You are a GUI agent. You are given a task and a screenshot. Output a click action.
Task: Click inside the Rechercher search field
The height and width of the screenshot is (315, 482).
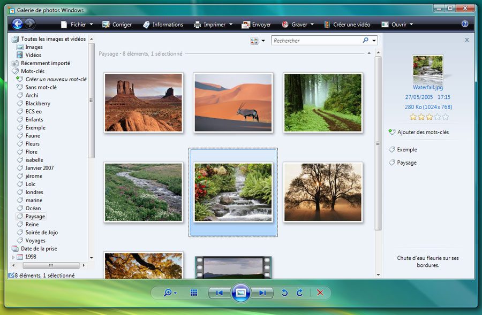click(316, 41)
